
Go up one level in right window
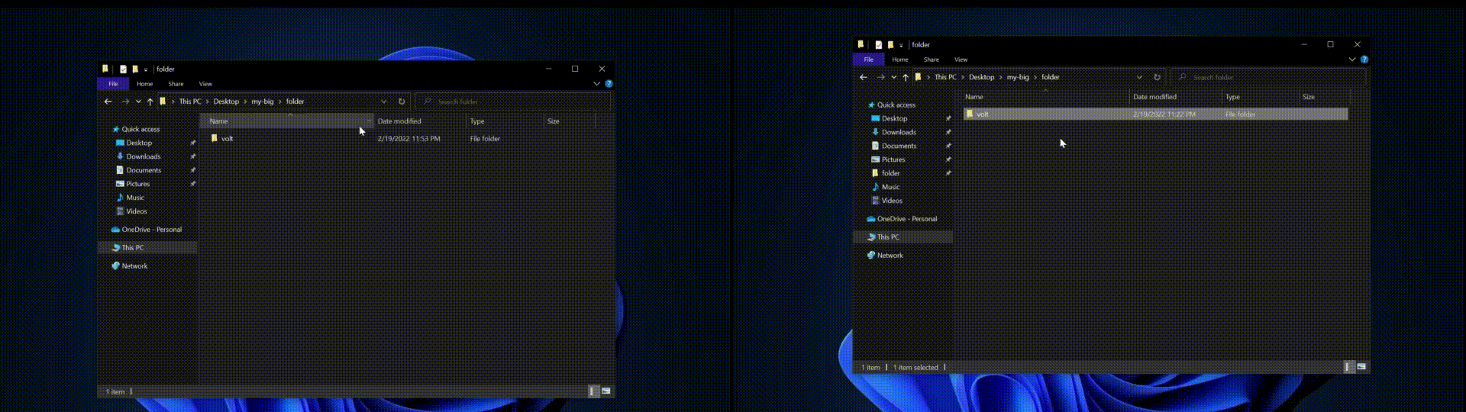tap(906, 77)
